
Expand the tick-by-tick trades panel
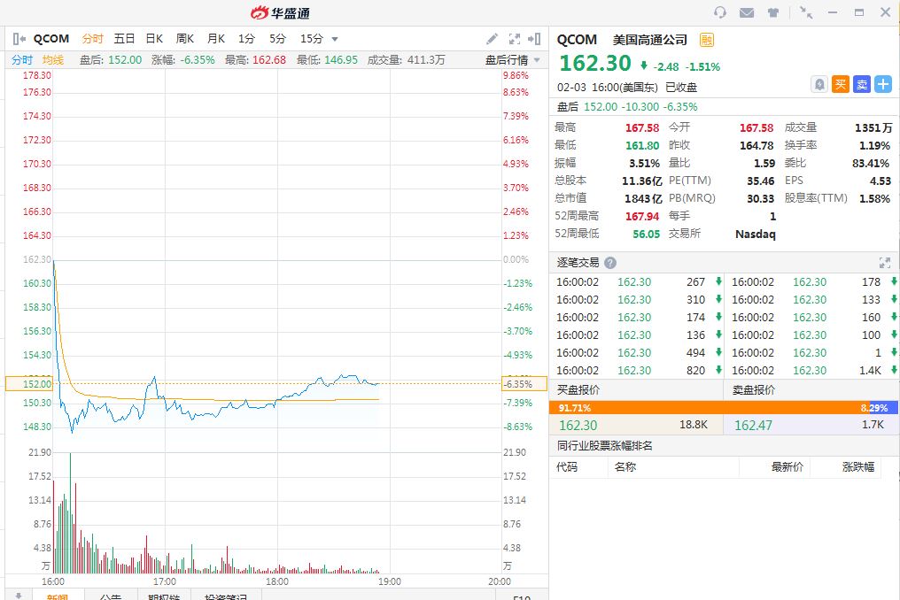point(885,263)
